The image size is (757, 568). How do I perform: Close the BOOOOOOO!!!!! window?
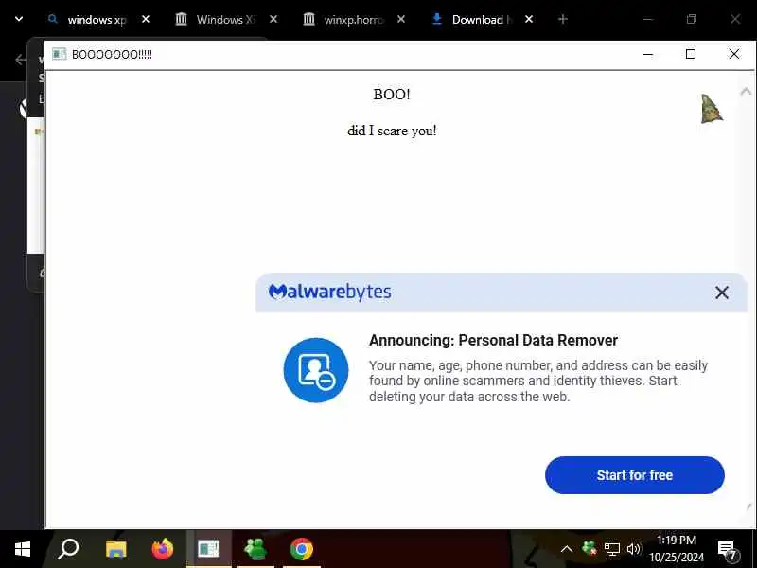click(734, 54)
